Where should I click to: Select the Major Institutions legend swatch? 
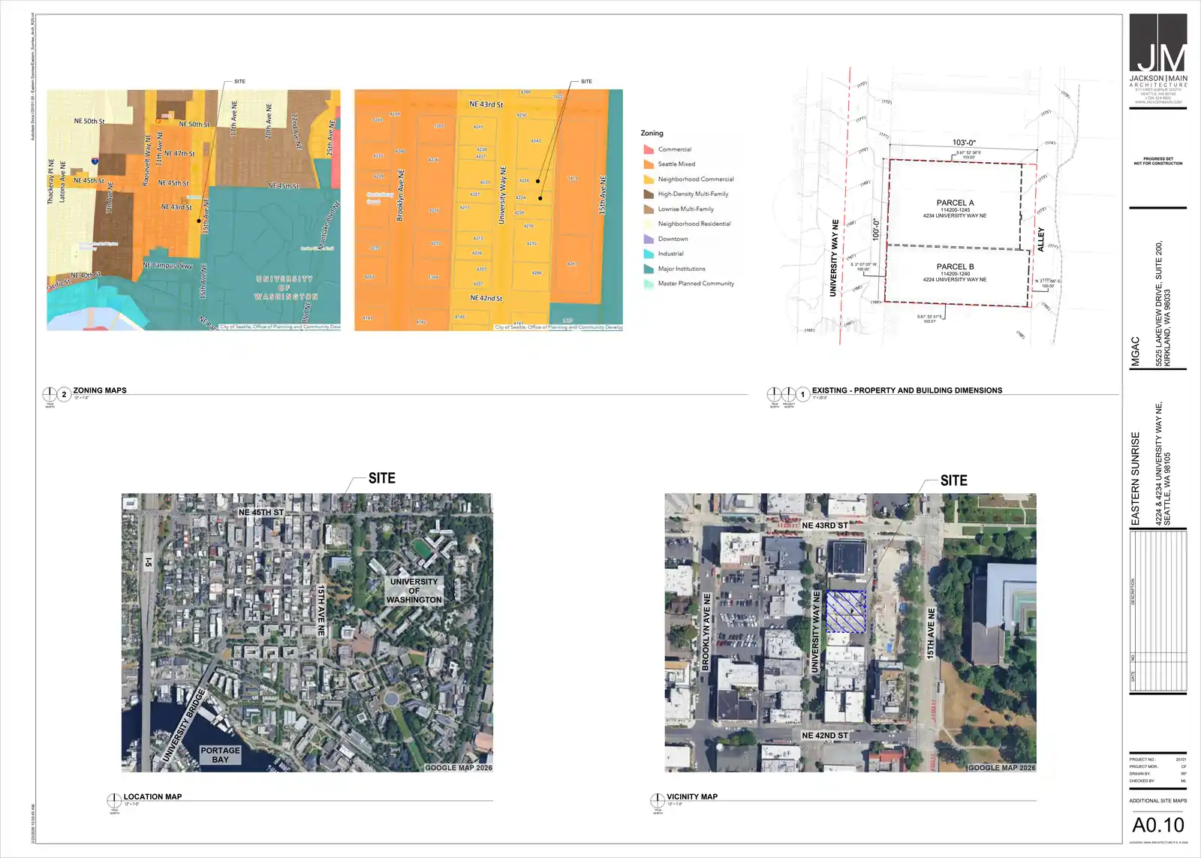pos(649,269)
